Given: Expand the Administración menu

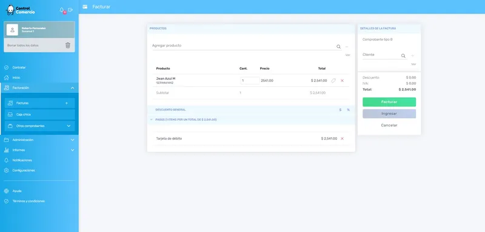Looking at the screenshot, I should (x=72, y=140).
